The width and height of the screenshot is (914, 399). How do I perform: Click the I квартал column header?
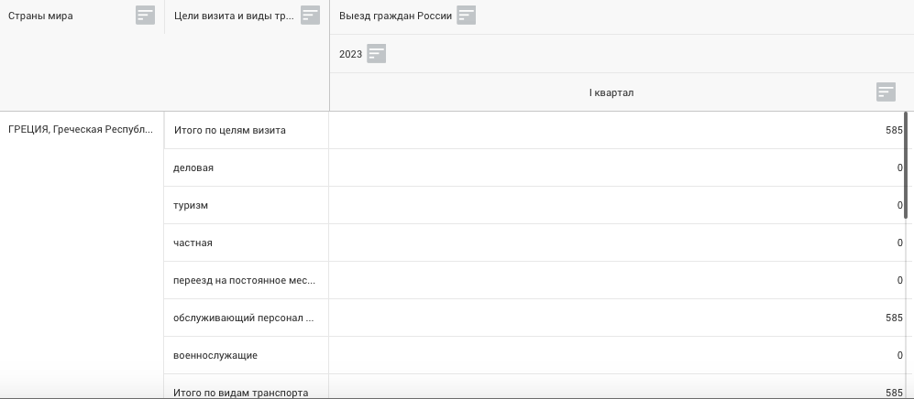tap(611, 92)
